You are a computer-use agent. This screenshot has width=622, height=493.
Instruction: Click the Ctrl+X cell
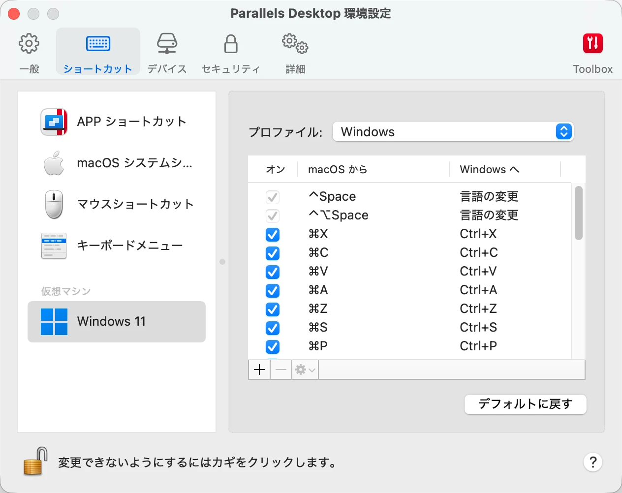[478, 234]
